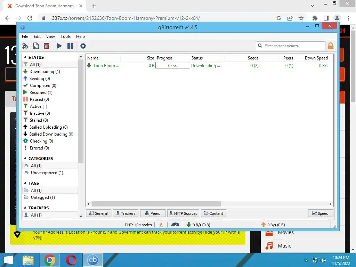Image resolution: width=356 pixels, height=267 pixels.
Task: Sort by the Size column header
Action: click(x=138, y=58)
